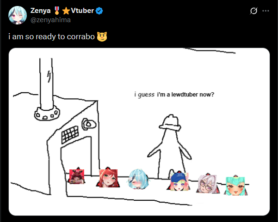Click the Grok icon in post header

pyautogui.click(x=253, y=11)
